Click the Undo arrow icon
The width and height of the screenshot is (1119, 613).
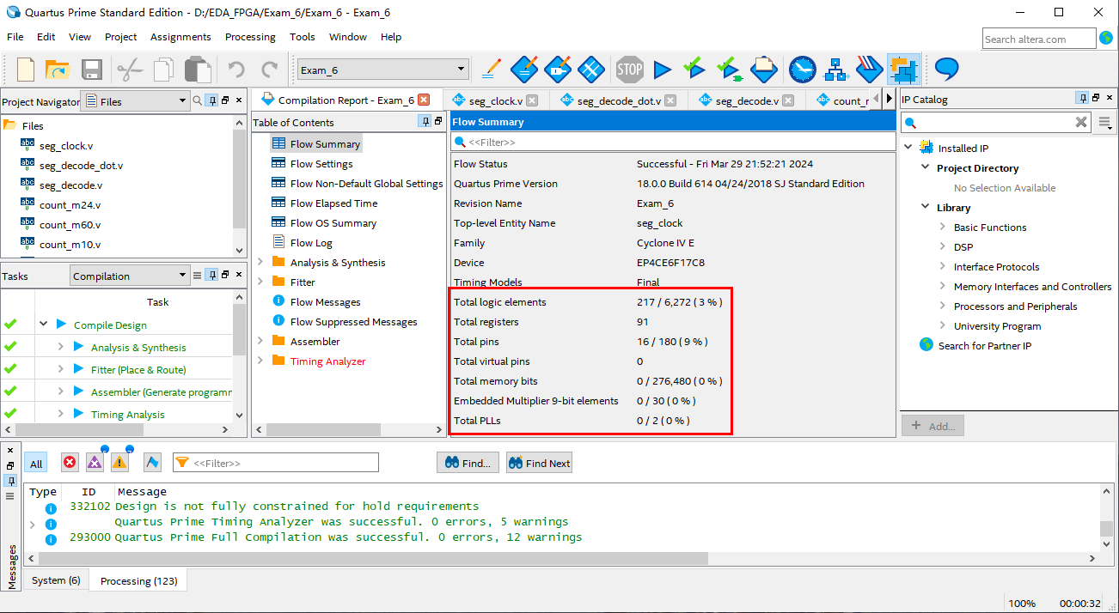click(236, 70)
